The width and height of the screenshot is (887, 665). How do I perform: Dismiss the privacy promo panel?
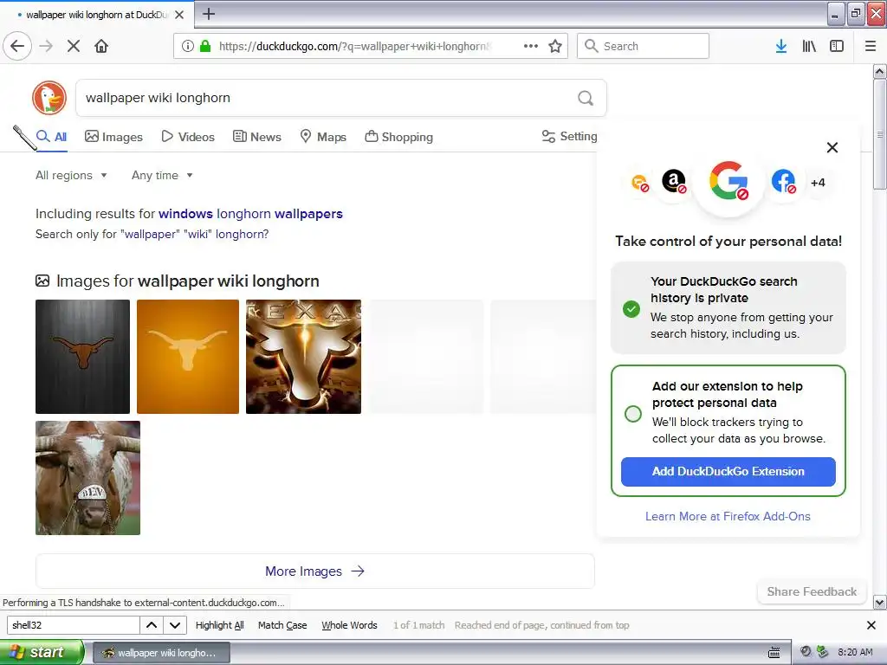click(x=832, y=147)
